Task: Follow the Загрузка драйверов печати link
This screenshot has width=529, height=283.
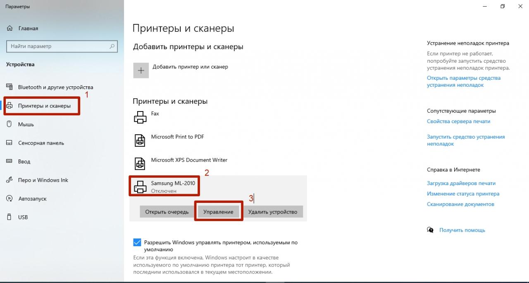Action: (461, 183)
